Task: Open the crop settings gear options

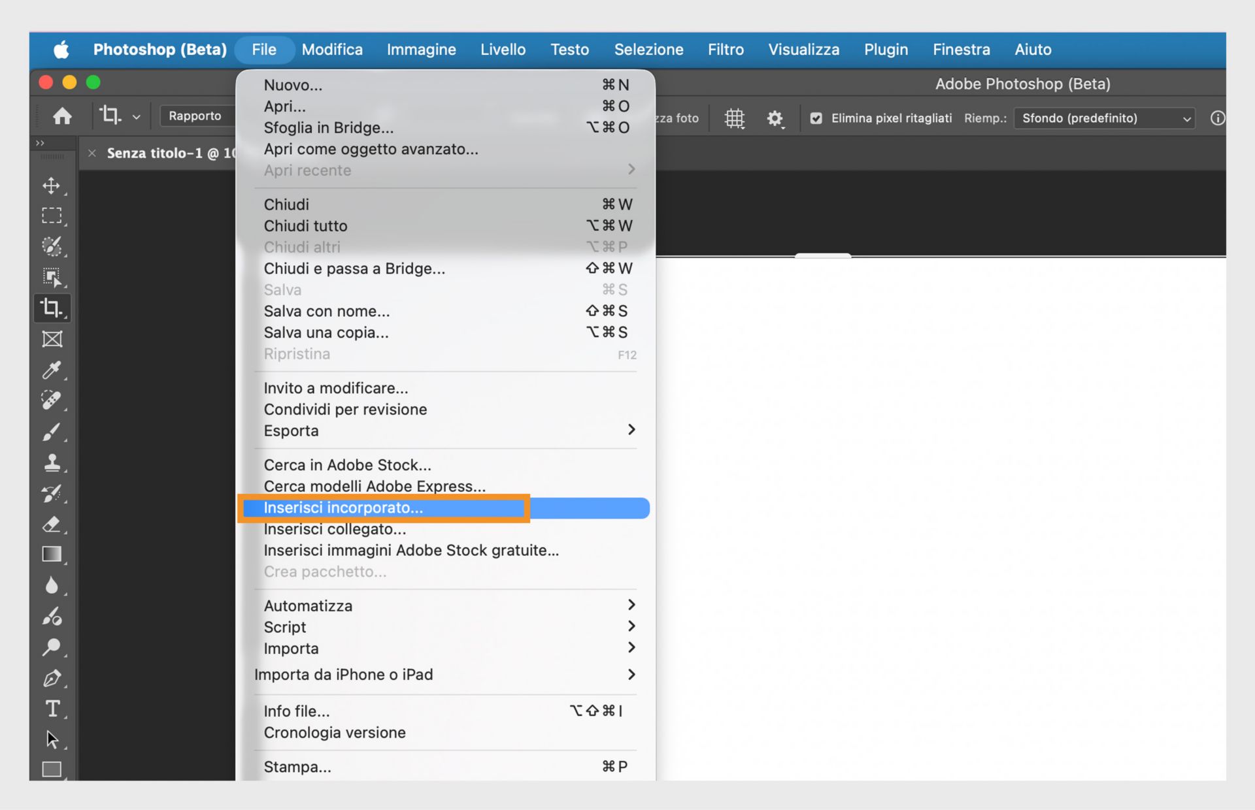Action: point(775,118)
